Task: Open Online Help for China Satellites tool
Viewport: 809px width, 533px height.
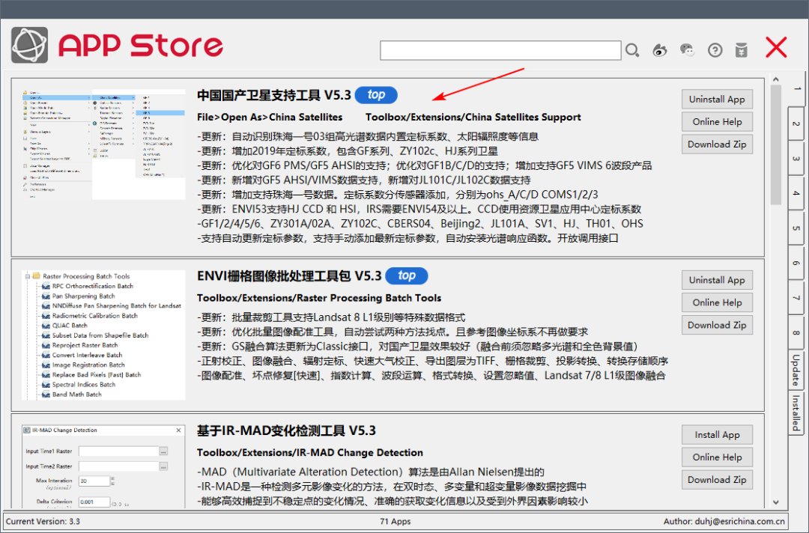Action: pos(717,122)
